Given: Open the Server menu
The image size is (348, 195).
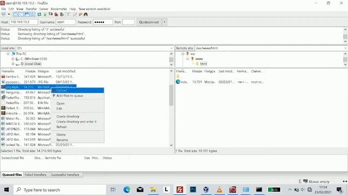Looking at the screenshot, I should click(x=43, y=9).
